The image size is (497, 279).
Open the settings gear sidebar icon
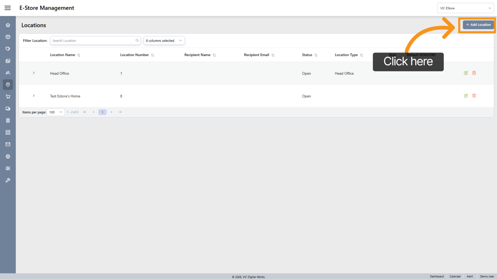click(x=8, y=156)
